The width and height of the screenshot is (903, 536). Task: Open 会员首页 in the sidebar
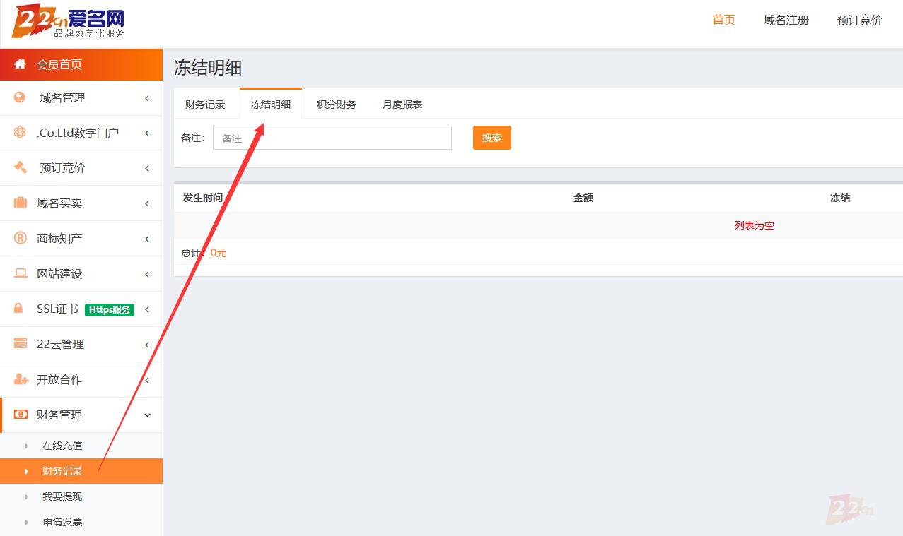point(81,64)
